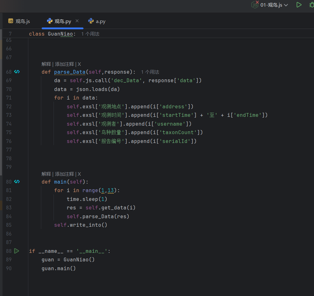Image resolution: width=314 pixels, height=296 pixels.
Task: Dismiss the hint X above parse_Data
Action: click(x=79, y=64)
